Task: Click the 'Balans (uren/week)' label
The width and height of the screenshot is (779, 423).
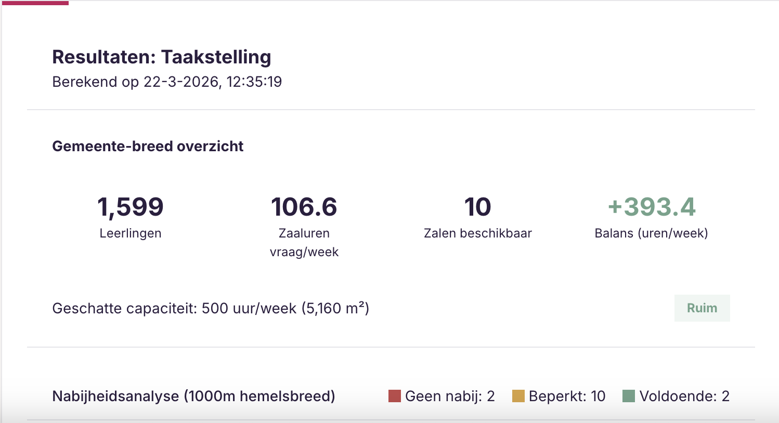Action: 651,233
